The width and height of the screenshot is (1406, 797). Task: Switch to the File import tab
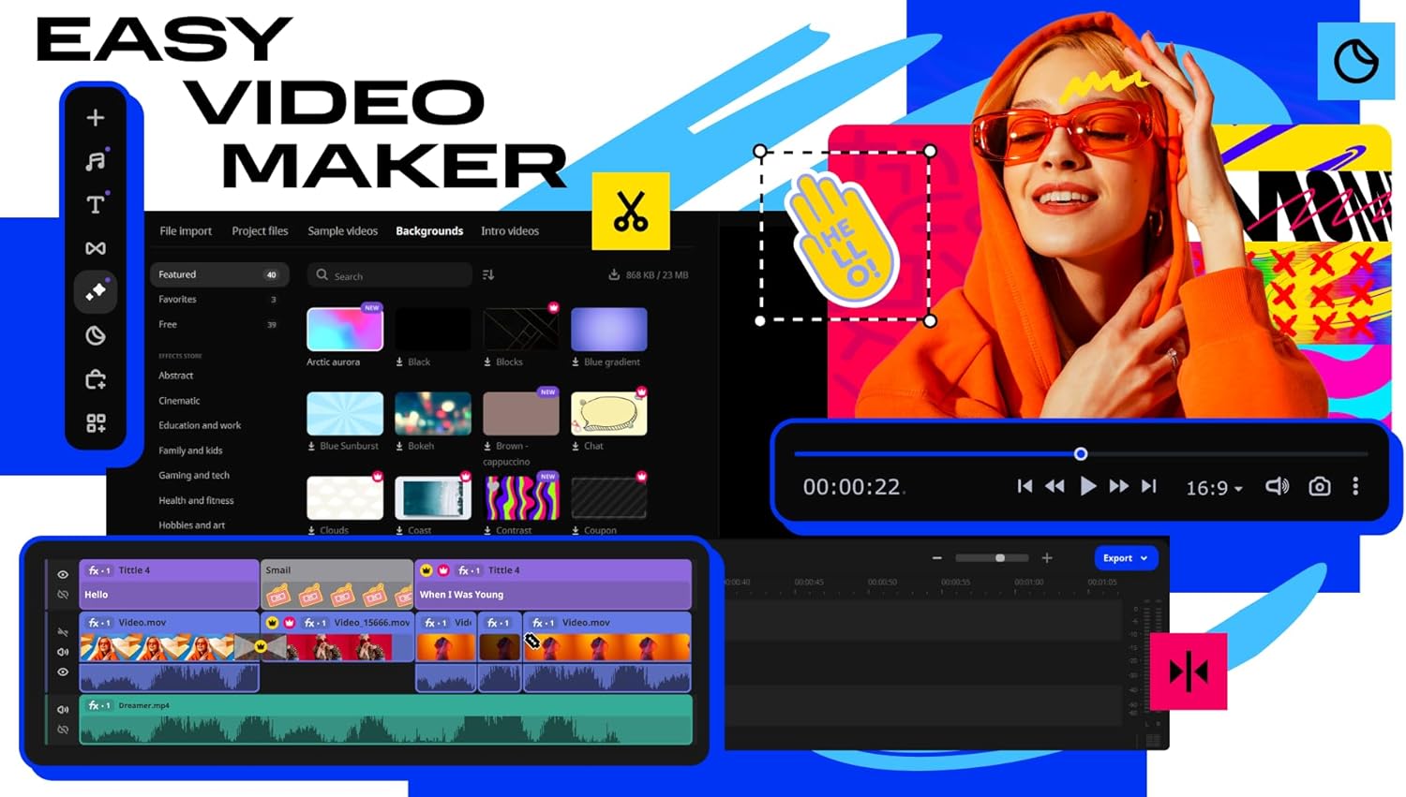point(186,231)
